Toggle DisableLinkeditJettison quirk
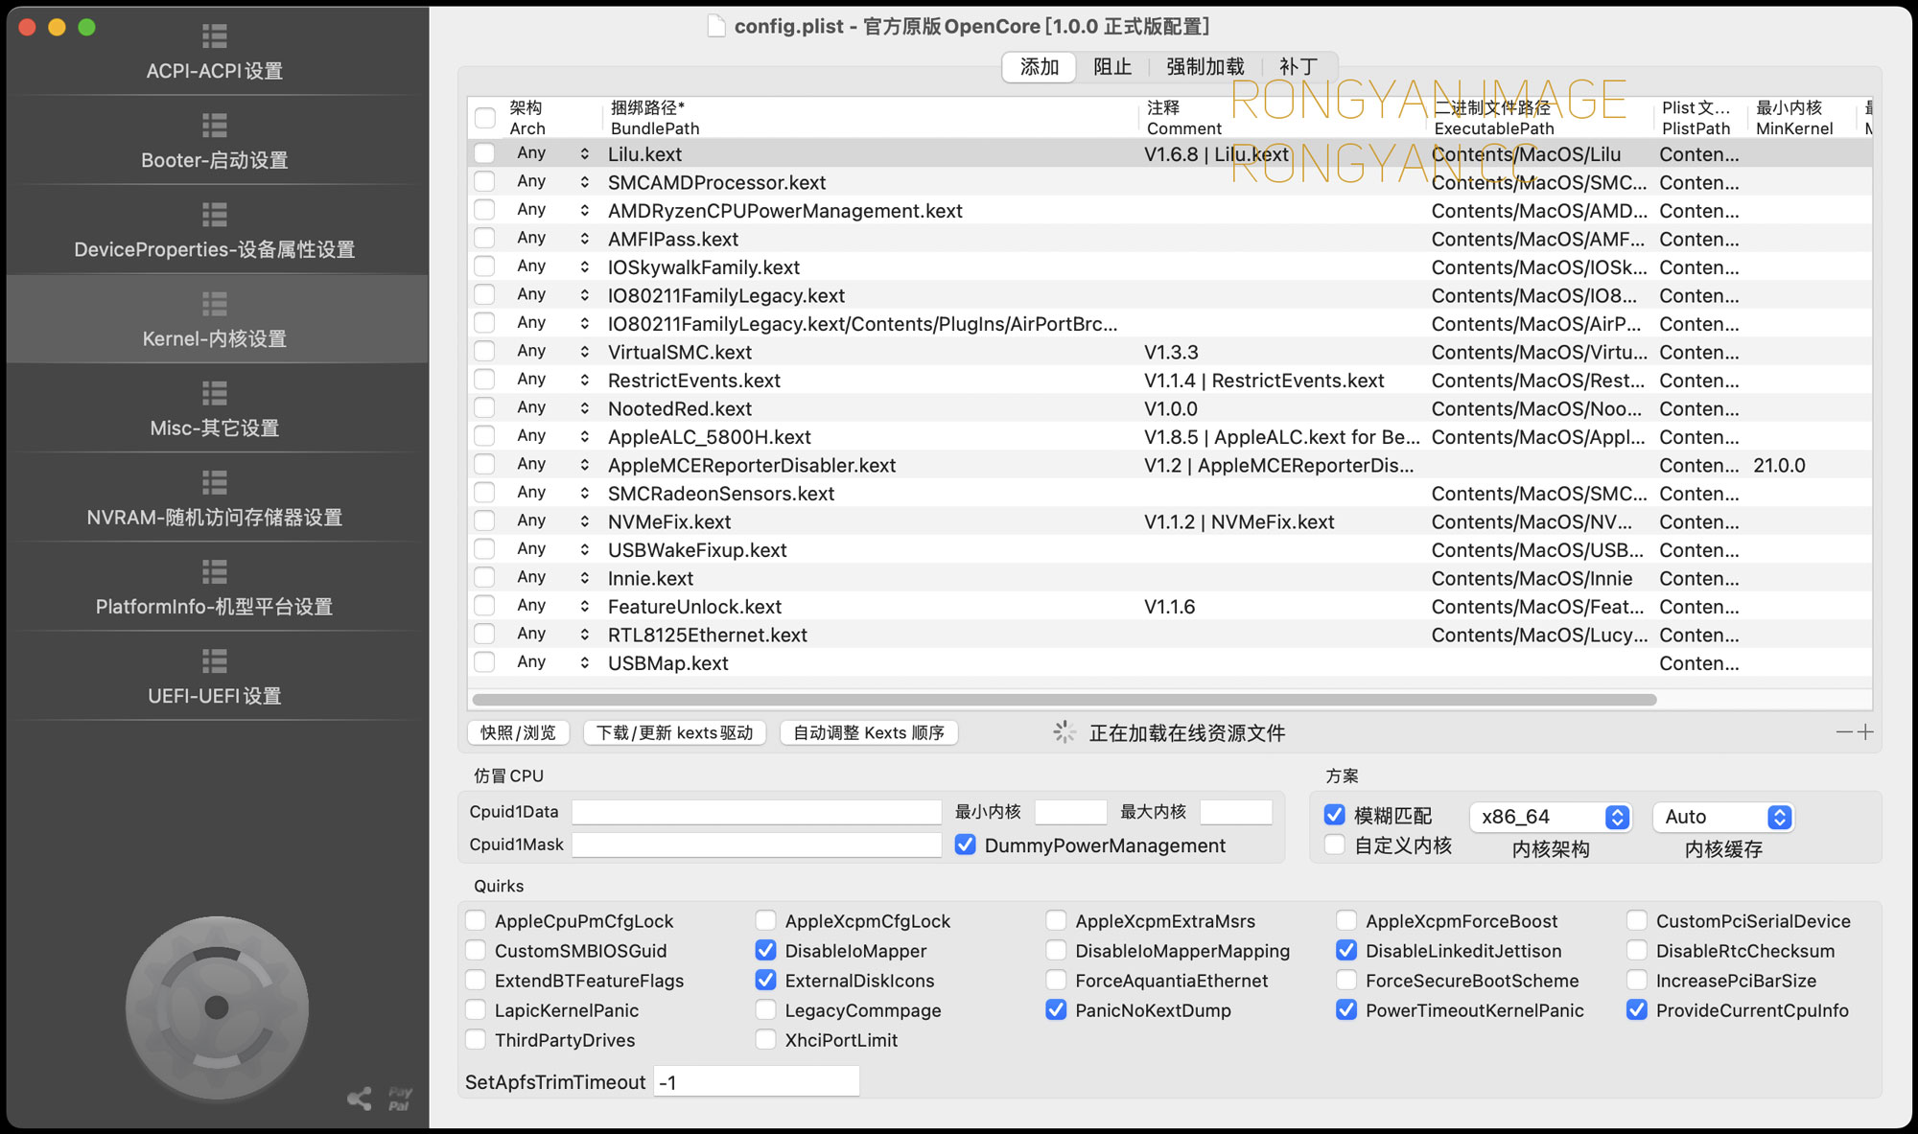The height and width of the screenshot is (1134, 1918). tap(1346, 950)
